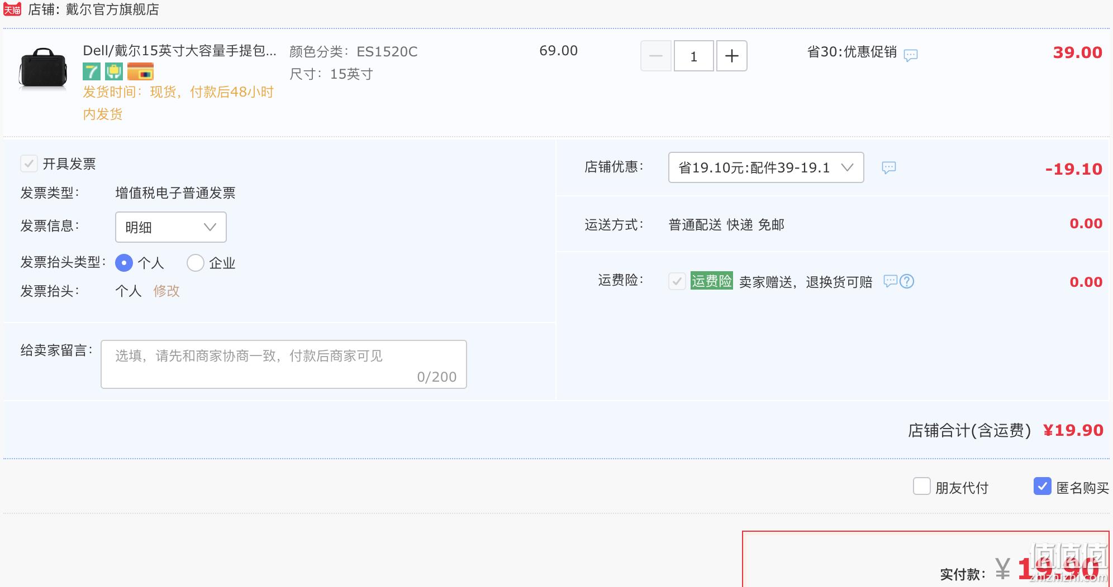Screen dimensions: 1113x587
Task: Click the -19.10 discount amount
Action: pos(1074,169)
